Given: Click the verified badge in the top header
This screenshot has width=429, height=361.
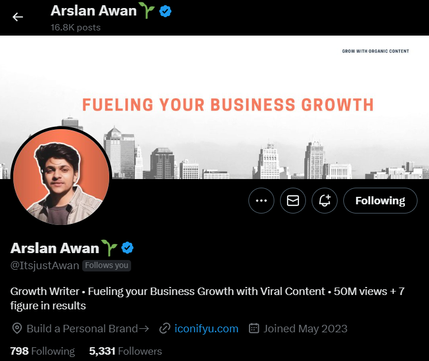Looking at the screenshot, I should [165, 11].
